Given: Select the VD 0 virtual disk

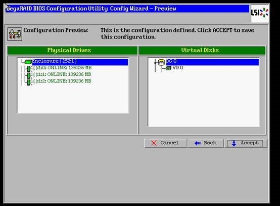Looking at the screenshot, I should pos(178,68).
